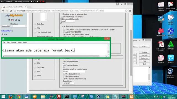
Task: Open the Command Prompt taskbar icon
Action: pyautogui.click(x=67, y=97)
